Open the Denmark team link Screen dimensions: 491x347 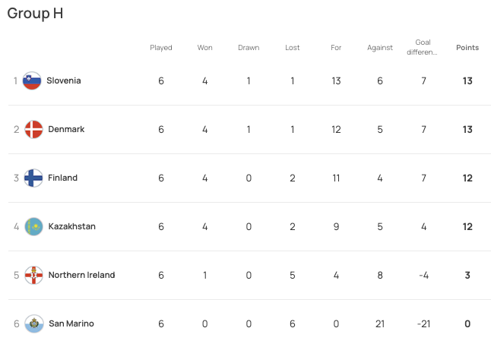coord(66,130)
